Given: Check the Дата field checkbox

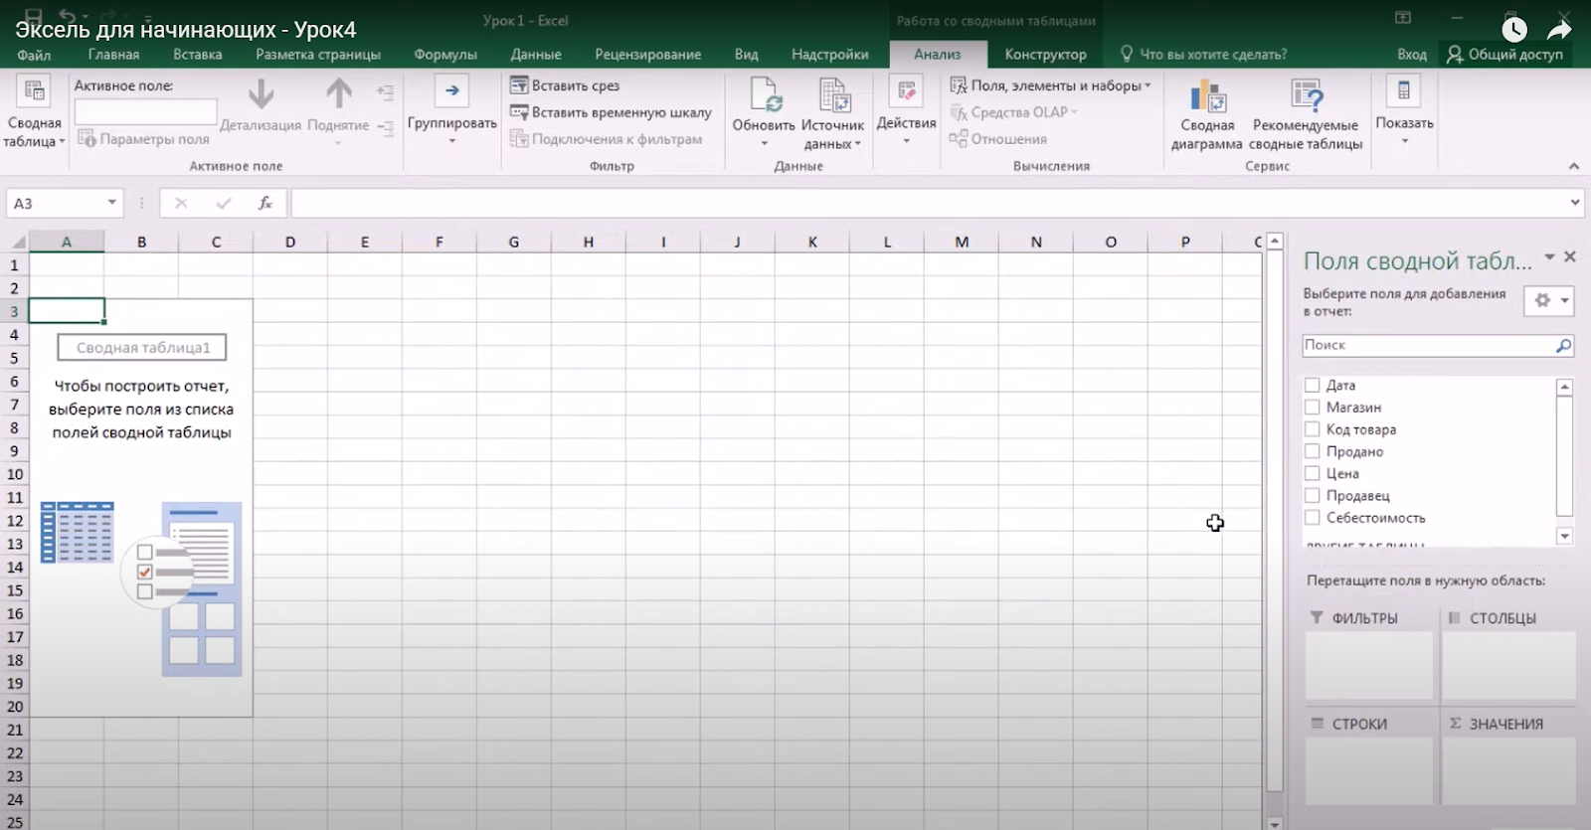Looking at the screenshot, I should [1313, 385].
